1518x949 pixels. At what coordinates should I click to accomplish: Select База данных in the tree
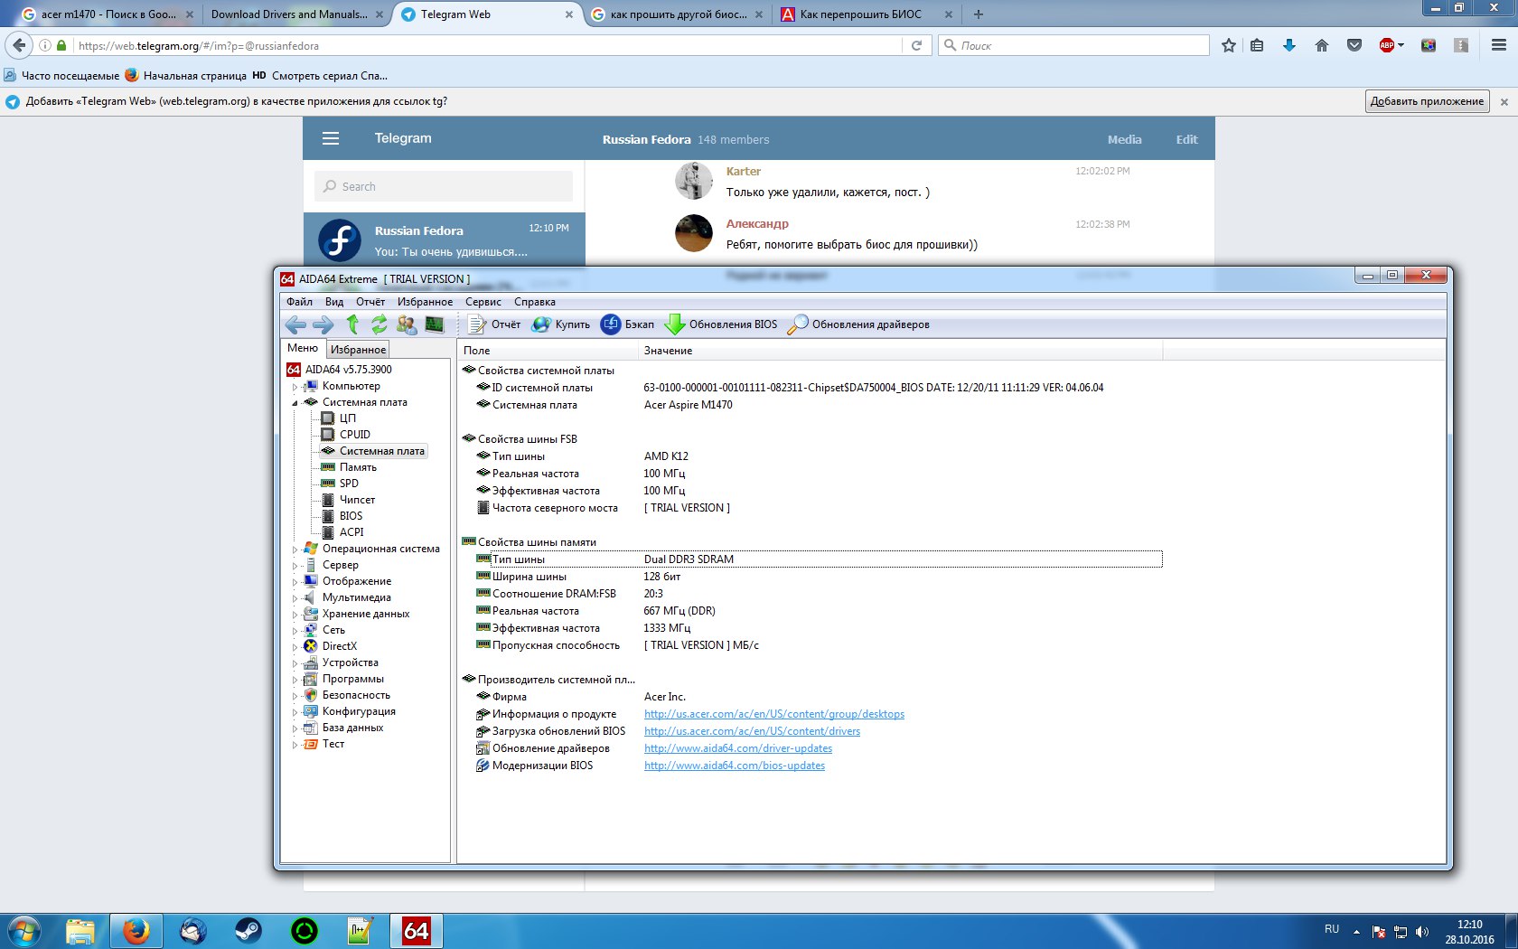pos(352,728)
